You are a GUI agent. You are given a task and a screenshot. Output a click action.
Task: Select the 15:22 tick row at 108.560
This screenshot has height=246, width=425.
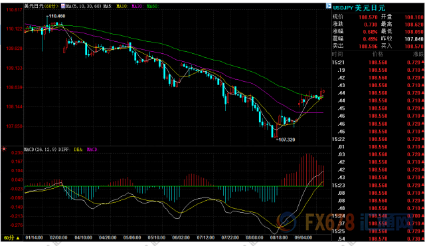(x=378, y=139)
